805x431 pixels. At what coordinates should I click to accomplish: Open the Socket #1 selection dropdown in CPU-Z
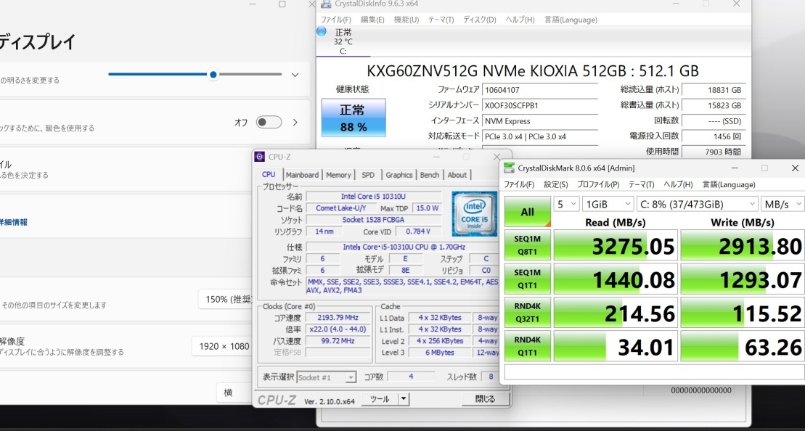click(x=327, y=377)
